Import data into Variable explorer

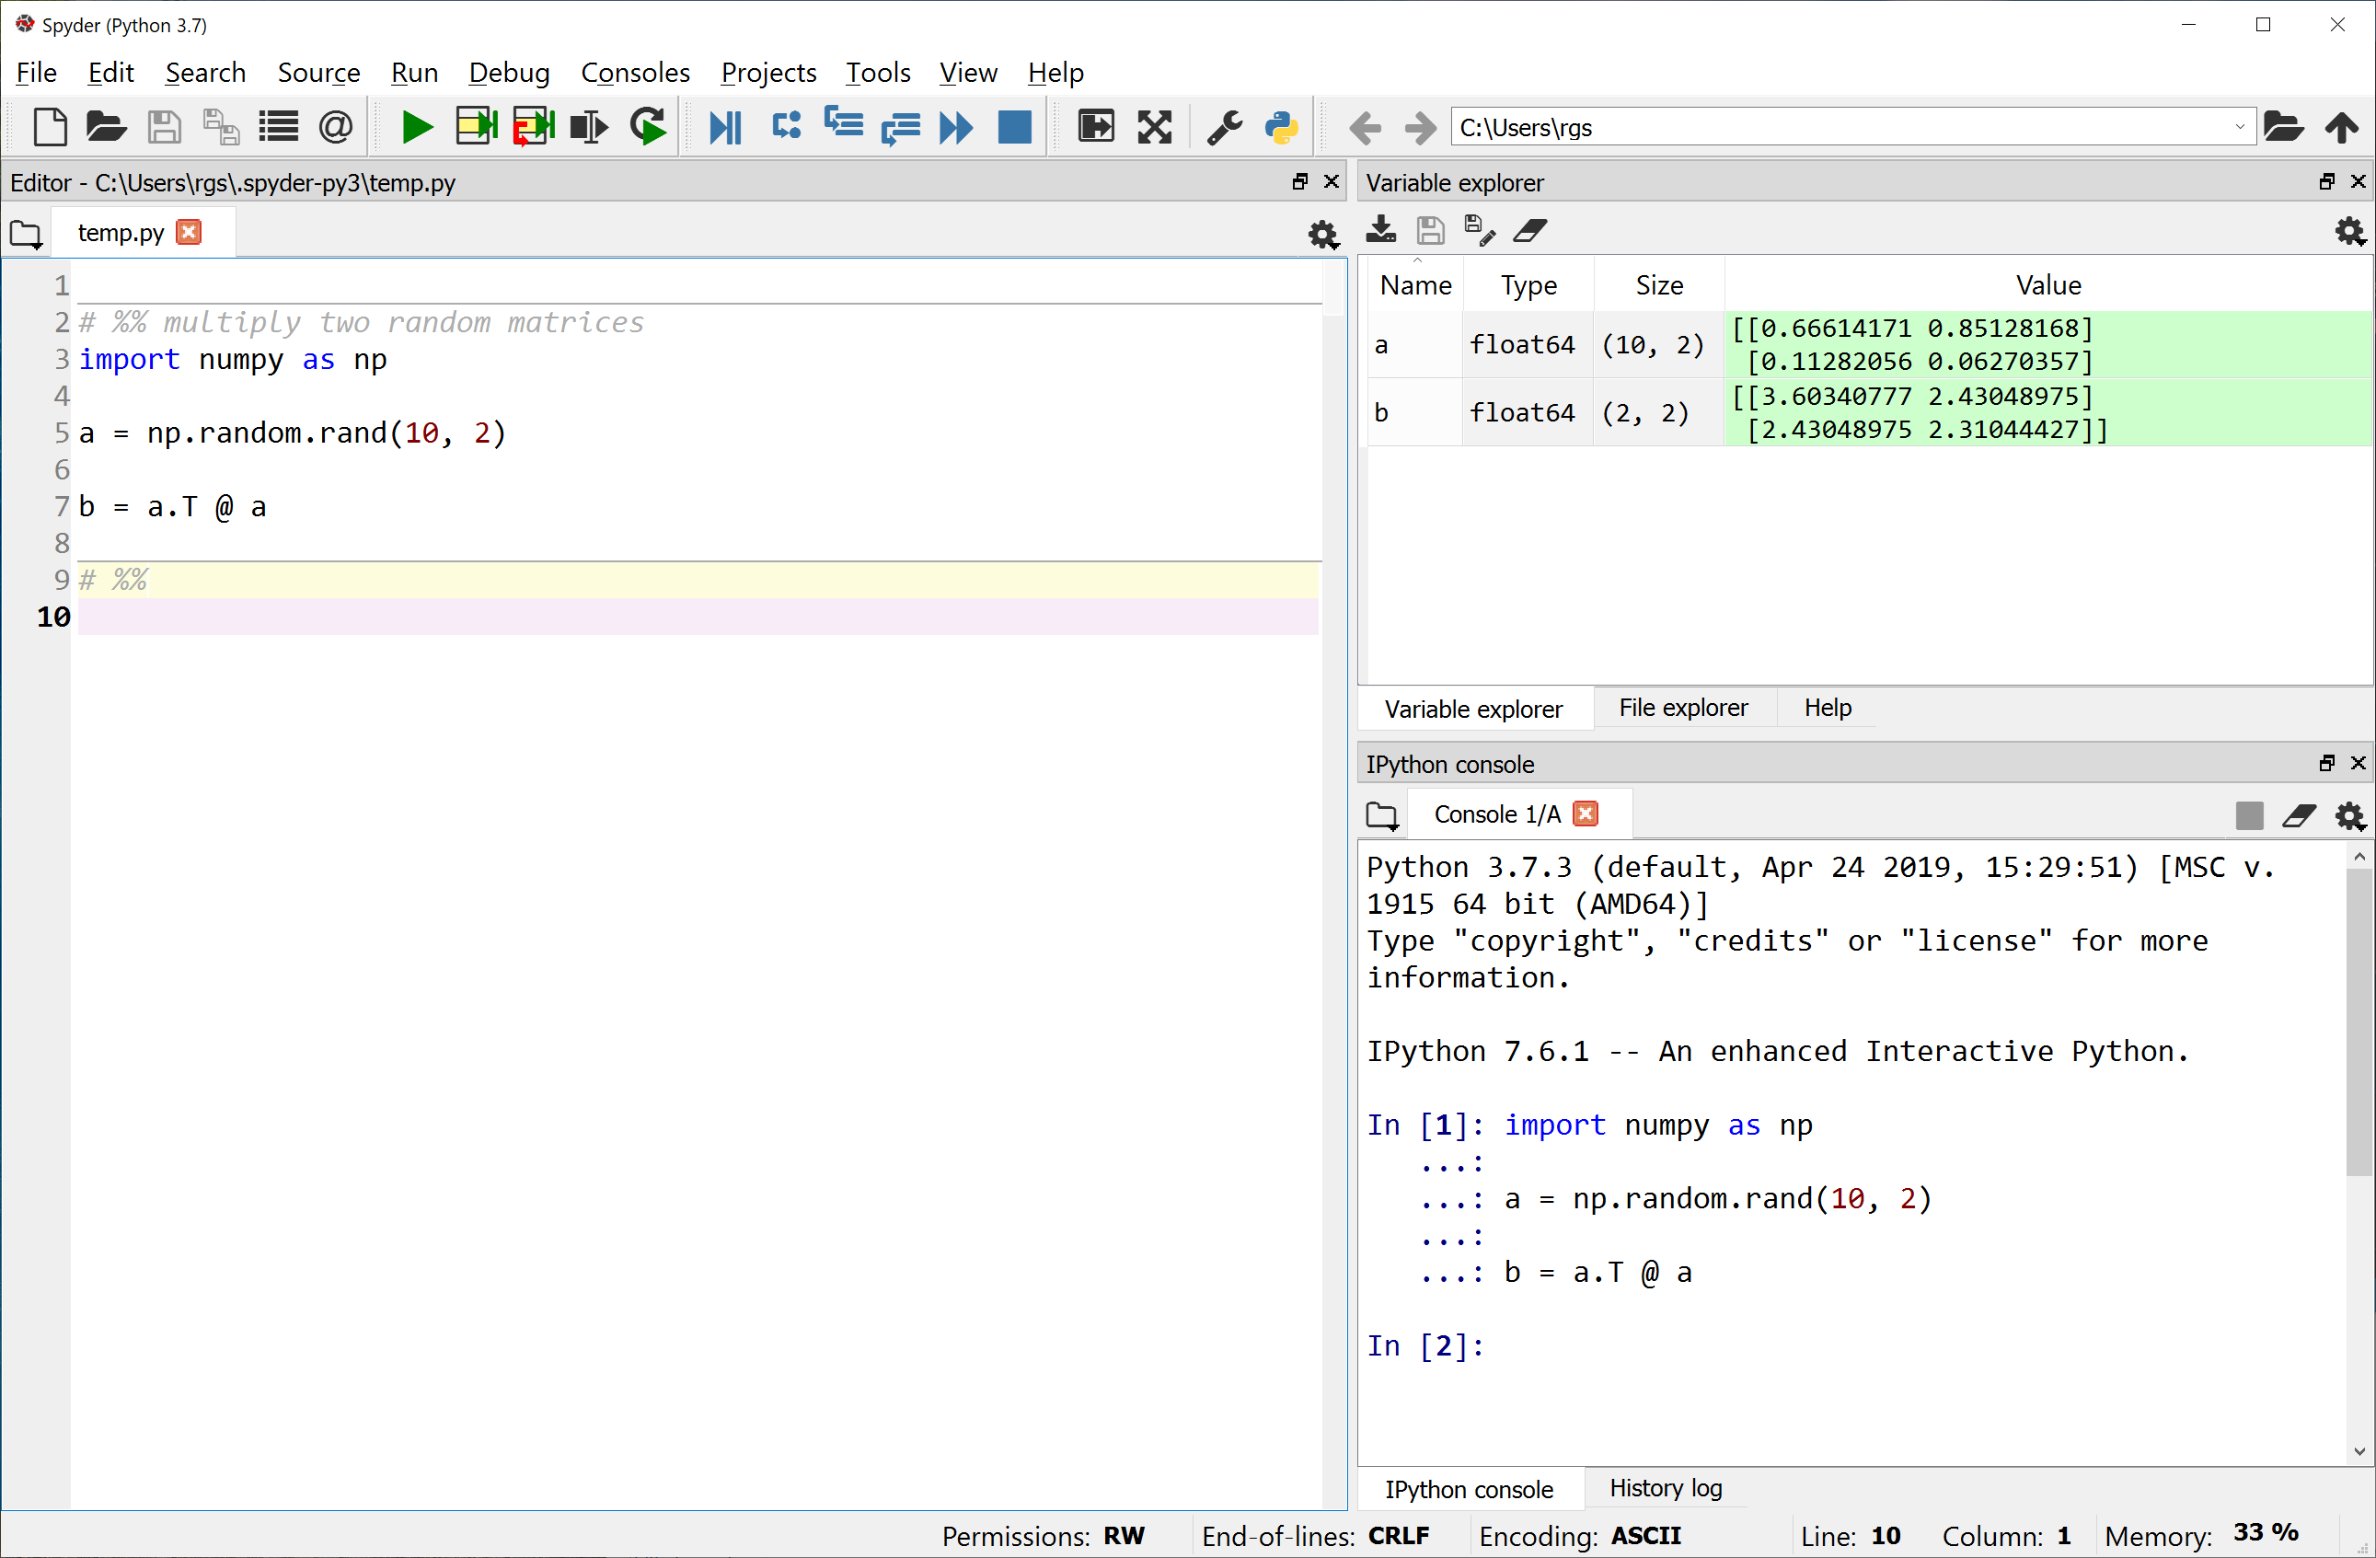coord(1380,231)
